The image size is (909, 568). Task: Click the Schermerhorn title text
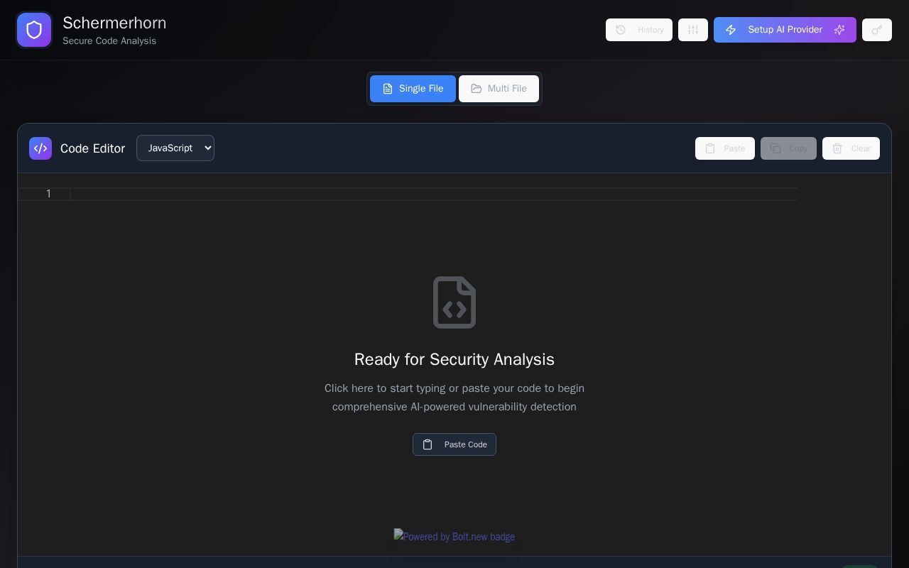point(114,23)
